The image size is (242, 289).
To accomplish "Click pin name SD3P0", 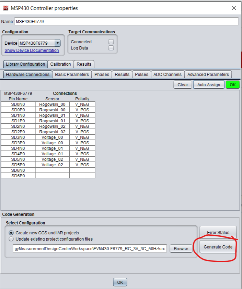I will coord(18,143).
